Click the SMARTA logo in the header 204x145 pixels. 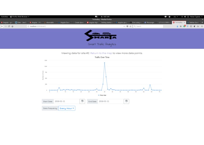pyautogui.click(x=100, y=36)
